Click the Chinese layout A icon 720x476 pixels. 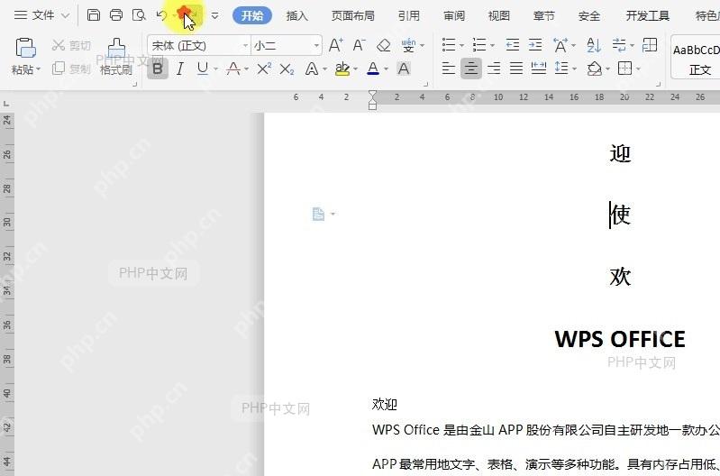coord(561,45)
